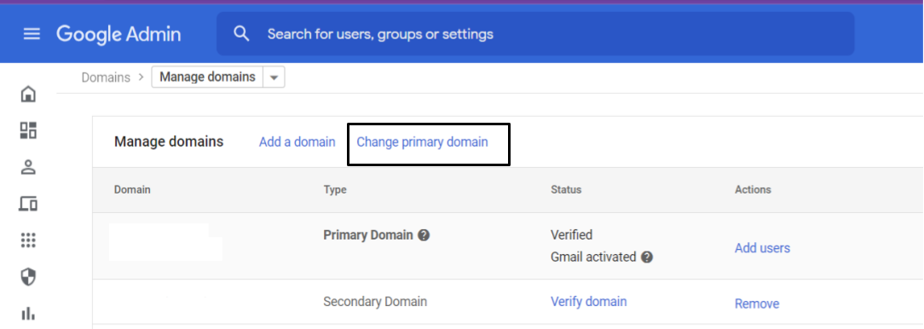Click Add users for the primary domain
The image size is (924, 329).
[763, 248]
